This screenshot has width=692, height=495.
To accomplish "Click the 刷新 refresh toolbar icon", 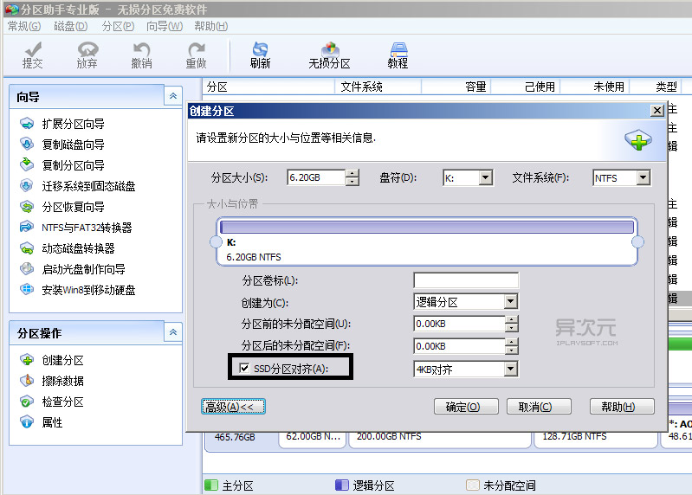I will tap(260, 55).
